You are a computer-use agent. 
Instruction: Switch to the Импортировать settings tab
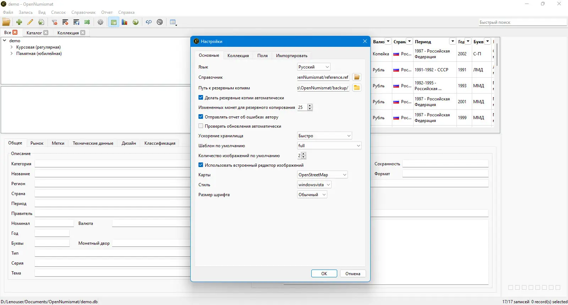(x=292, y=56)
